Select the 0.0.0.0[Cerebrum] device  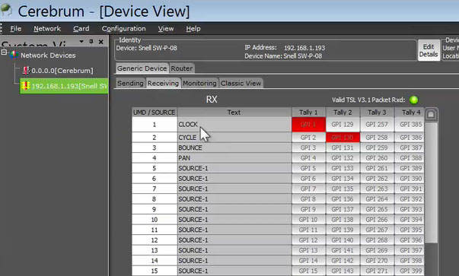point(62,71)
